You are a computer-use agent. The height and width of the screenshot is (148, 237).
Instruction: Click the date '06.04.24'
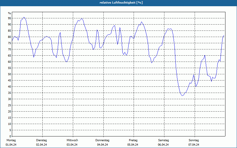click(163, 145)
